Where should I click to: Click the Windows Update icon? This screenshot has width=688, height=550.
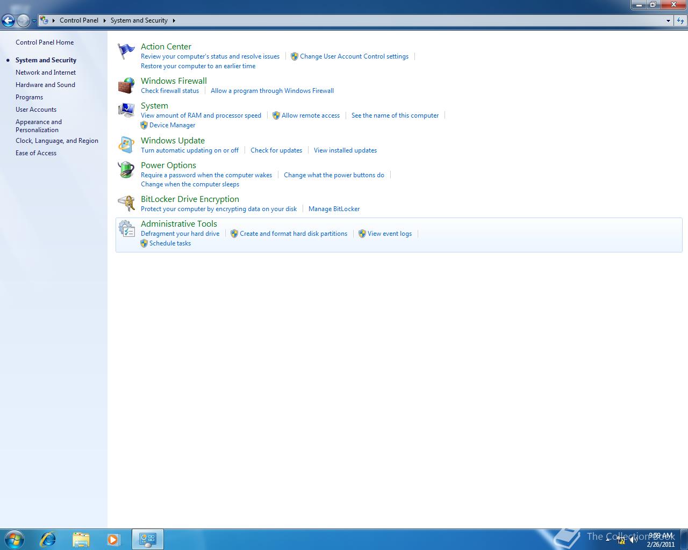(126, 145)
